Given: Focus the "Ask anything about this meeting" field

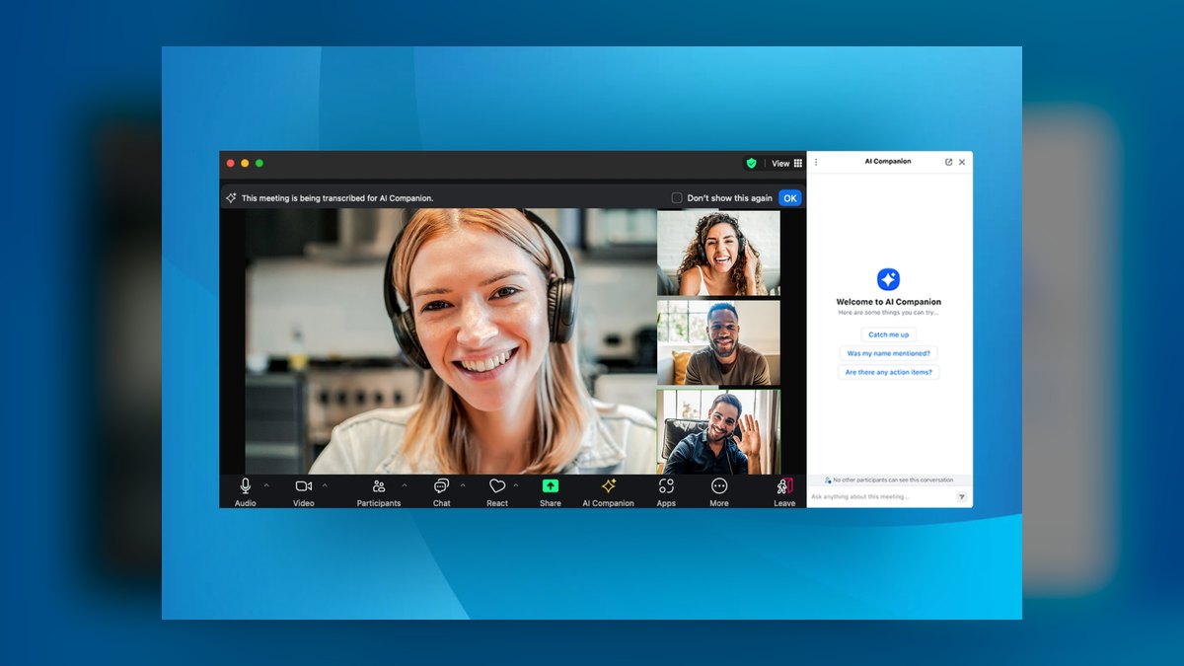Looking at the screenshot, I should tap(882, 497).
